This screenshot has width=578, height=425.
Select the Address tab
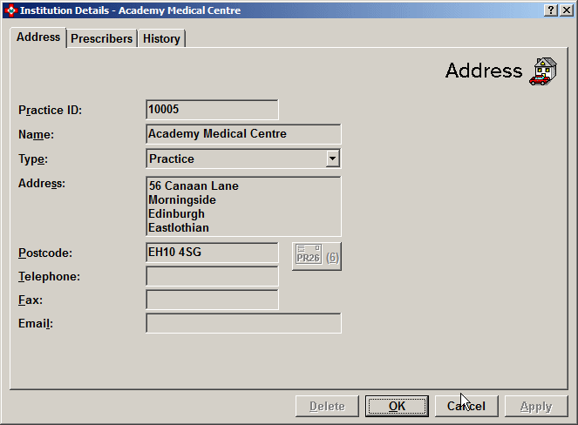[x=38, y=37]
